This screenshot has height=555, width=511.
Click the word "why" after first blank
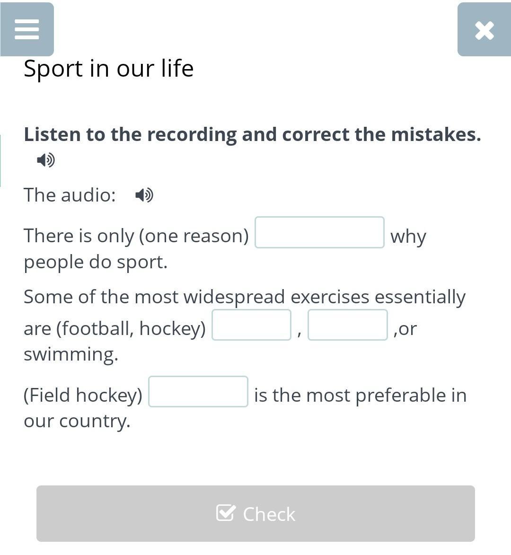click(x=408, y=236)
